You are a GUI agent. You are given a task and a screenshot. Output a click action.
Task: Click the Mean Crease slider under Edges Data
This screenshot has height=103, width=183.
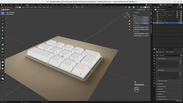(141, 36)
